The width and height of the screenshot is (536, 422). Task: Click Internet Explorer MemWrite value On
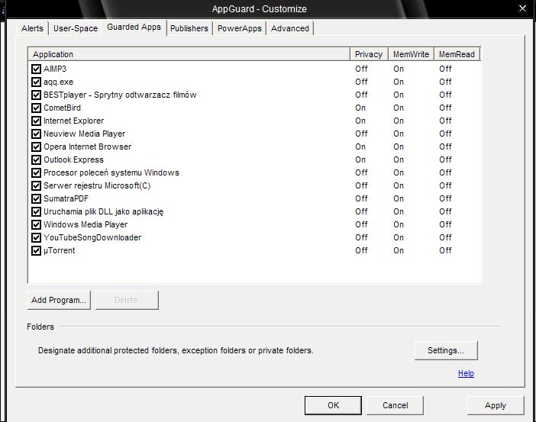(x=399, y=121)
